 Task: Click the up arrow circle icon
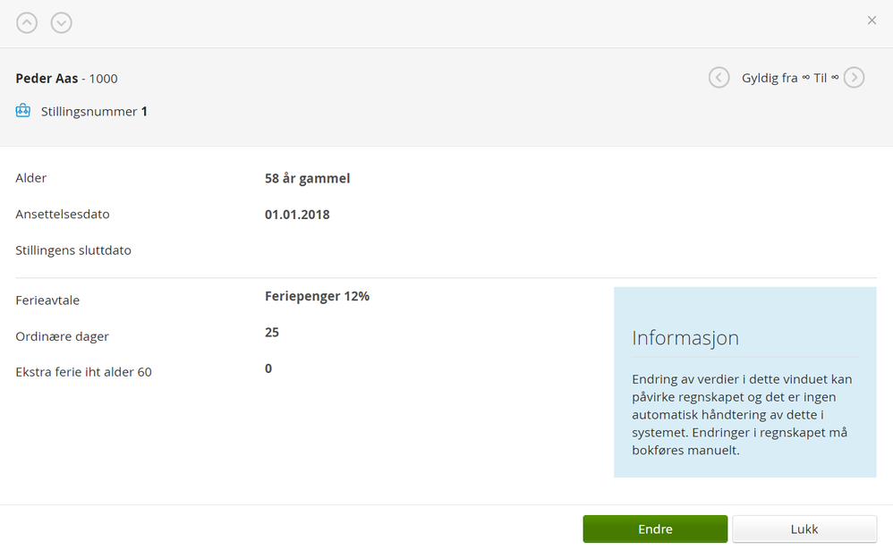click(x=27, y=23)
